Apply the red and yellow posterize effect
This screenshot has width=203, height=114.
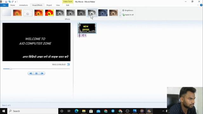coord(49,13)
